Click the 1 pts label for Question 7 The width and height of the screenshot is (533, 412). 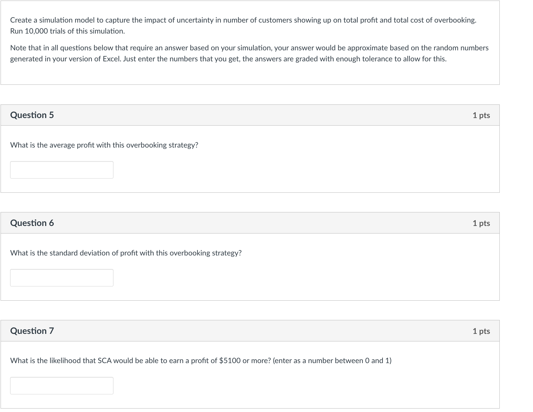pyautogui.click(x=481, y=331)
